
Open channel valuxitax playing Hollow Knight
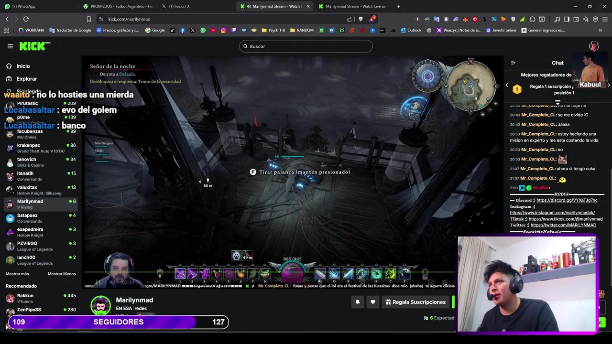pyautogui.click(x=41, y=190)
